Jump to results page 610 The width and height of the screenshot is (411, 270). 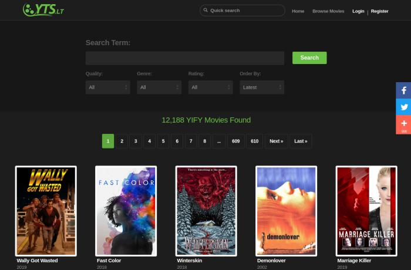click(254, 141)
